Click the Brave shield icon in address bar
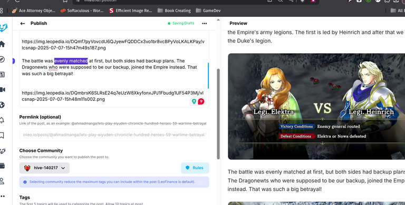Image resolution: width=405 pixels, height=205 pixels. tap(302, 1)
